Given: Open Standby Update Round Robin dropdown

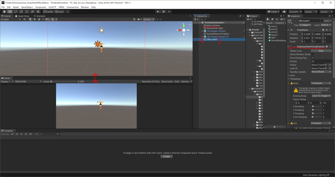Looking at the screenshot, I should (x=321, y=72).
